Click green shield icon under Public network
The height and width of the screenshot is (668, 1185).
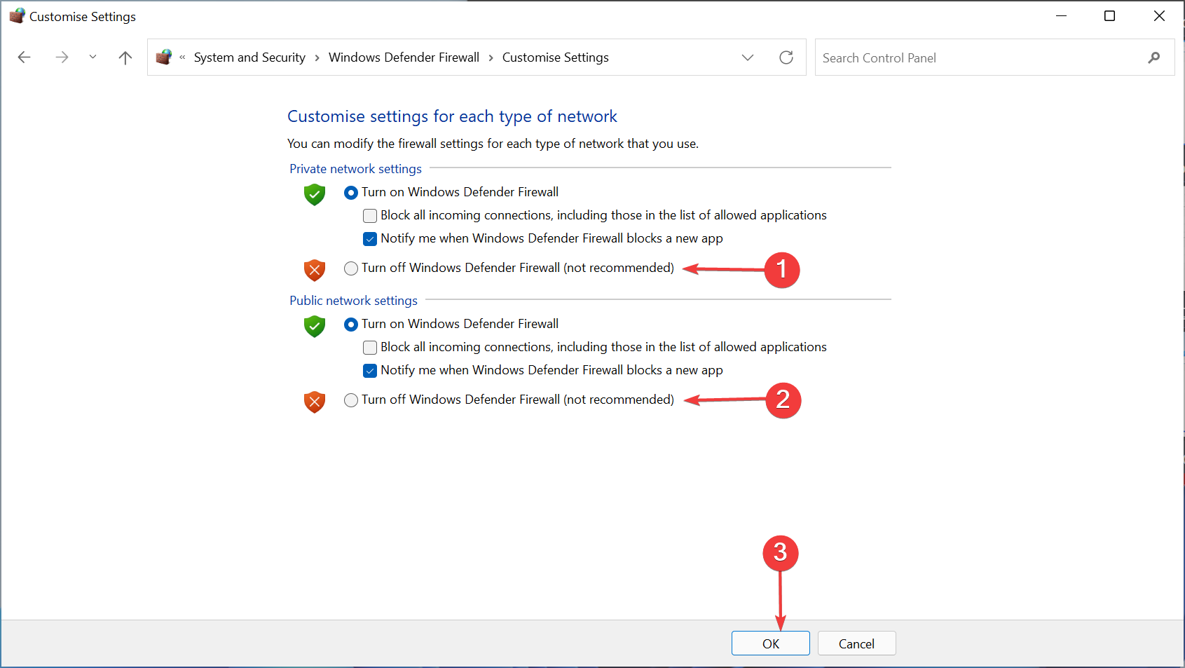[315, 326]
